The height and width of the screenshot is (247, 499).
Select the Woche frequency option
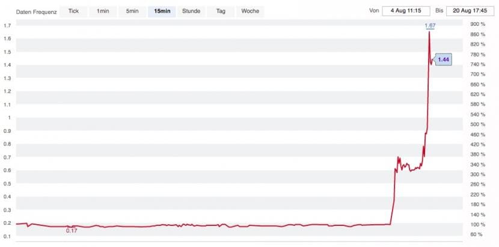(x=249, y=11)
